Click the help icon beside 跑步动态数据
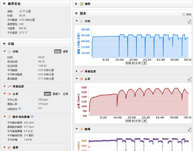The image size is (193, 151). [x=32, y=116]
